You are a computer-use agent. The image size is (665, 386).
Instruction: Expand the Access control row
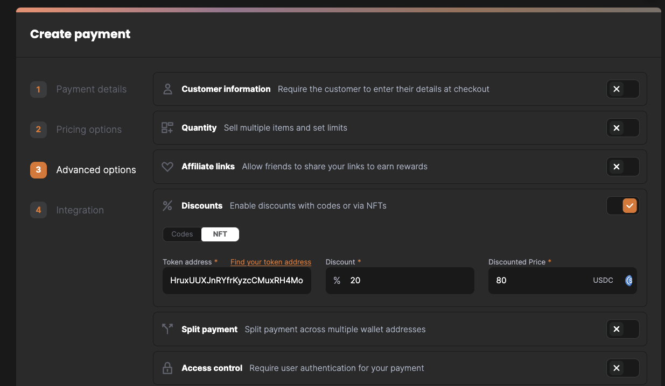coord(622,368)
